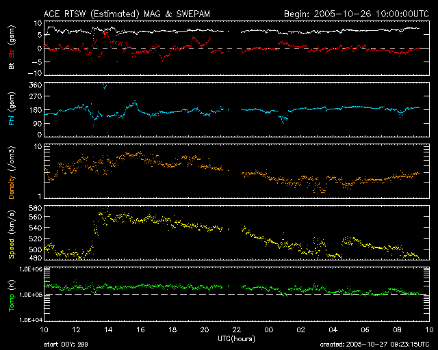The height and width of the screenshot is (350, 438).
Task: Click the 'UTC(hours)' axis caption
Action: [x=236, y=339]
